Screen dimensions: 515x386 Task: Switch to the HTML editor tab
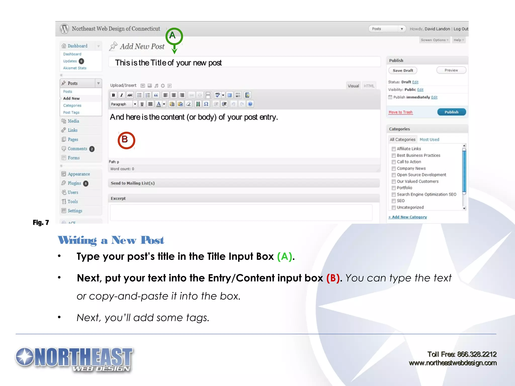click(x=369, y=86)
